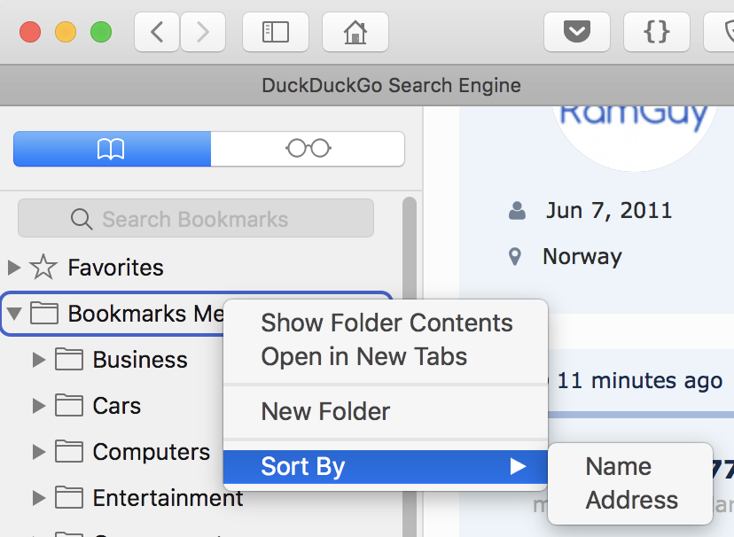Expand the Cars folder triangle

tap(38, 406)
